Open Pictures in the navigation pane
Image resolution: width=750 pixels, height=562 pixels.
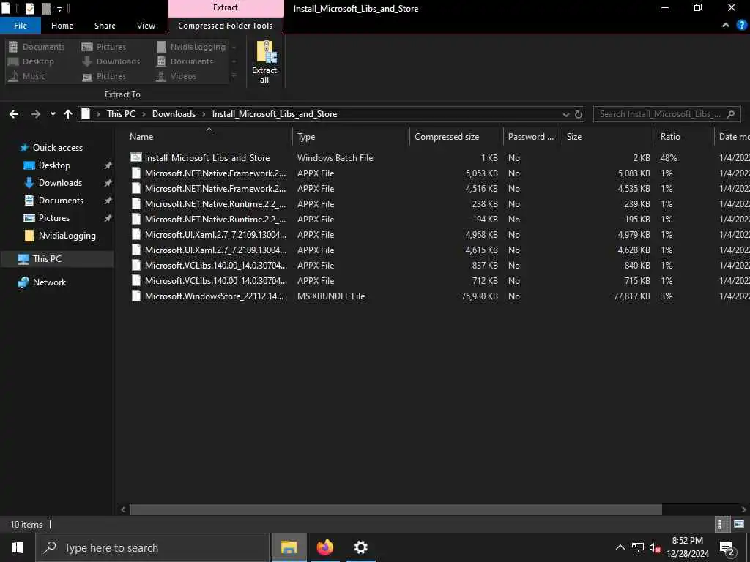(54, 218)
